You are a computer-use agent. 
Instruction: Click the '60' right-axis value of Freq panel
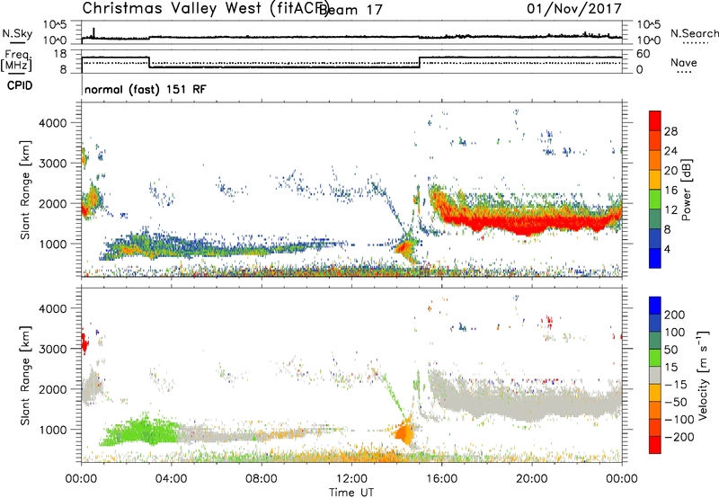pyautogui.click(x=643, y=54)
